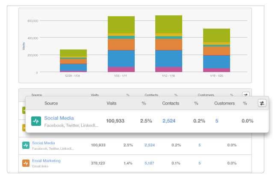Click 'Facebook, Twitter, LinkedI...' subtitle in the enlarged callout
Viewport: 278px width, 180px height.
(71, 125)
